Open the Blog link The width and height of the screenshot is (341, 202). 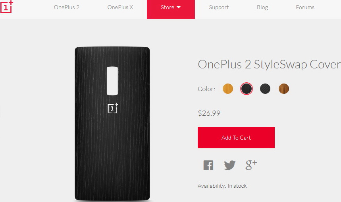(x=262, y=8)
